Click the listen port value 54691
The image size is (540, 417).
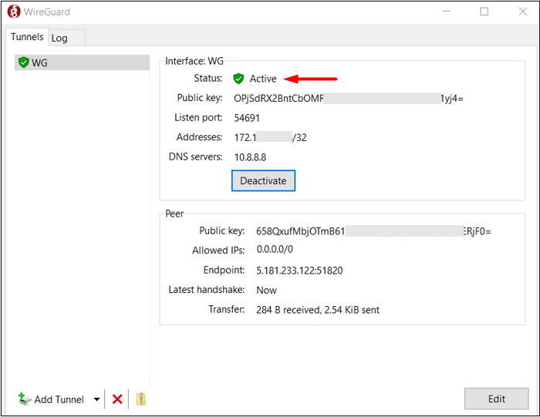[x=247, y=118]
